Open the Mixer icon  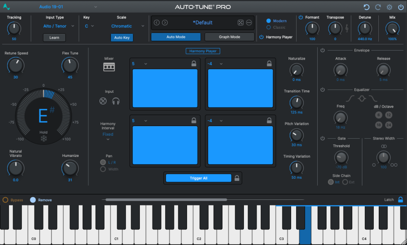point(109,67)
